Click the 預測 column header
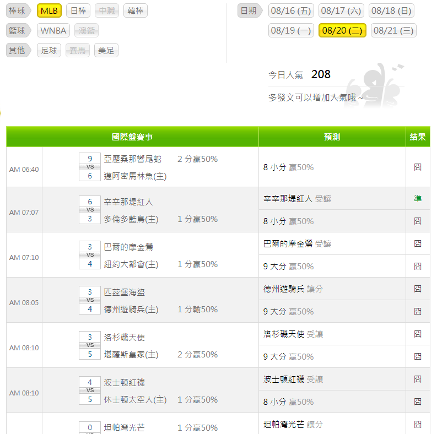The width and height of the screenshot is (437, 434). [x=332, y=137]
